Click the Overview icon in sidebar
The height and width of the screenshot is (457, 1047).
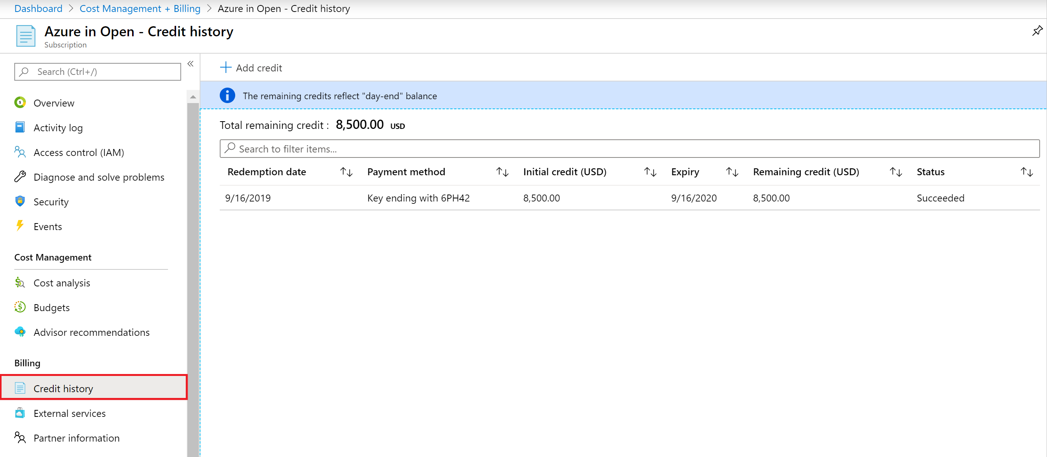[20, 103]
